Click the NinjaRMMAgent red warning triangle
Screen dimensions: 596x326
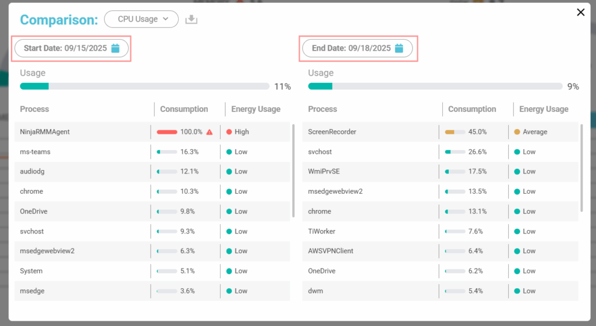pyautogui.click(x=210, y=132)
